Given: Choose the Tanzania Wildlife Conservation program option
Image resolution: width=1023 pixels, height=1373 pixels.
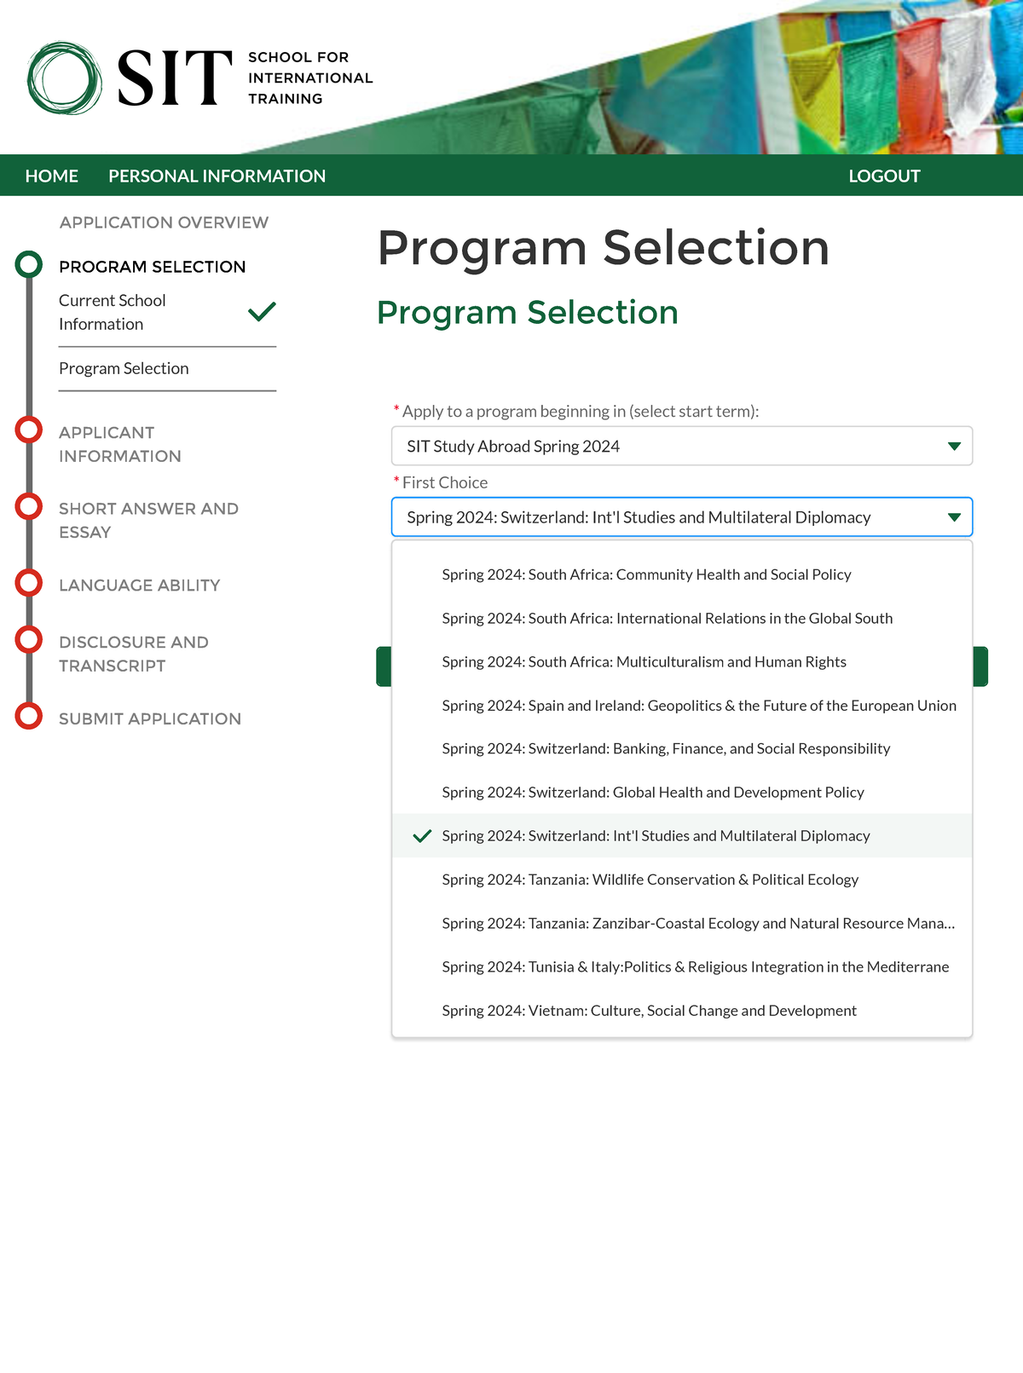Looking at the screenshot, I should point(650,880).
